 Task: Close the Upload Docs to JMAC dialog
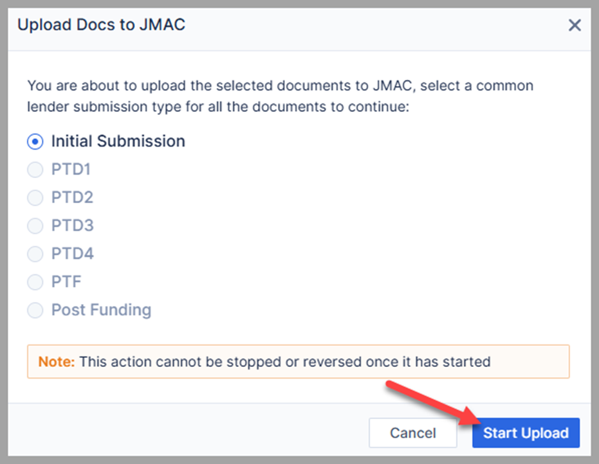click(x=575, y=26)
